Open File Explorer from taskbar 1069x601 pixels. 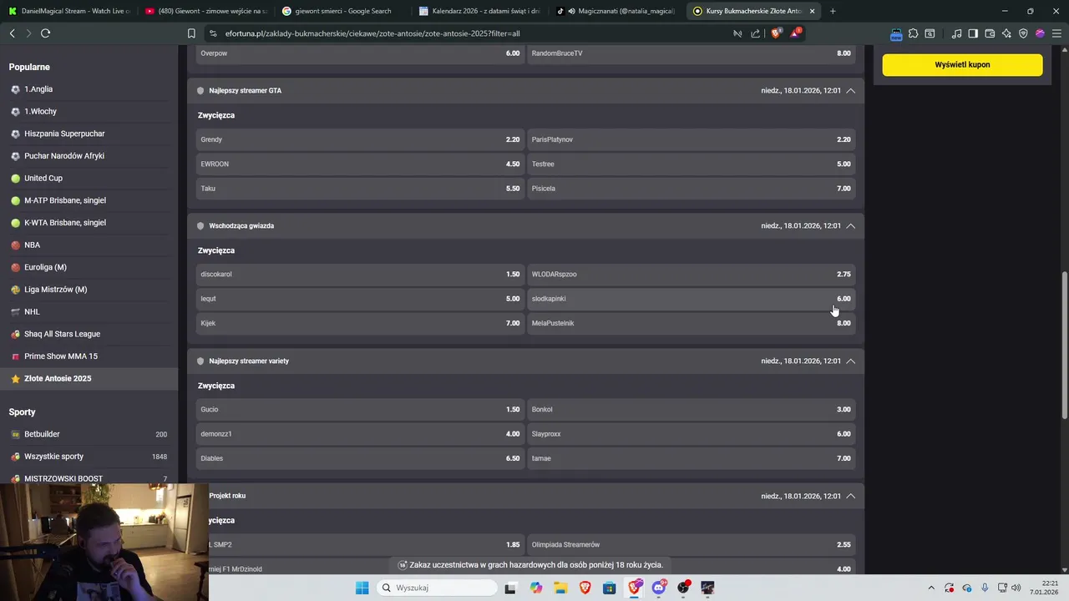click(560, 588)
